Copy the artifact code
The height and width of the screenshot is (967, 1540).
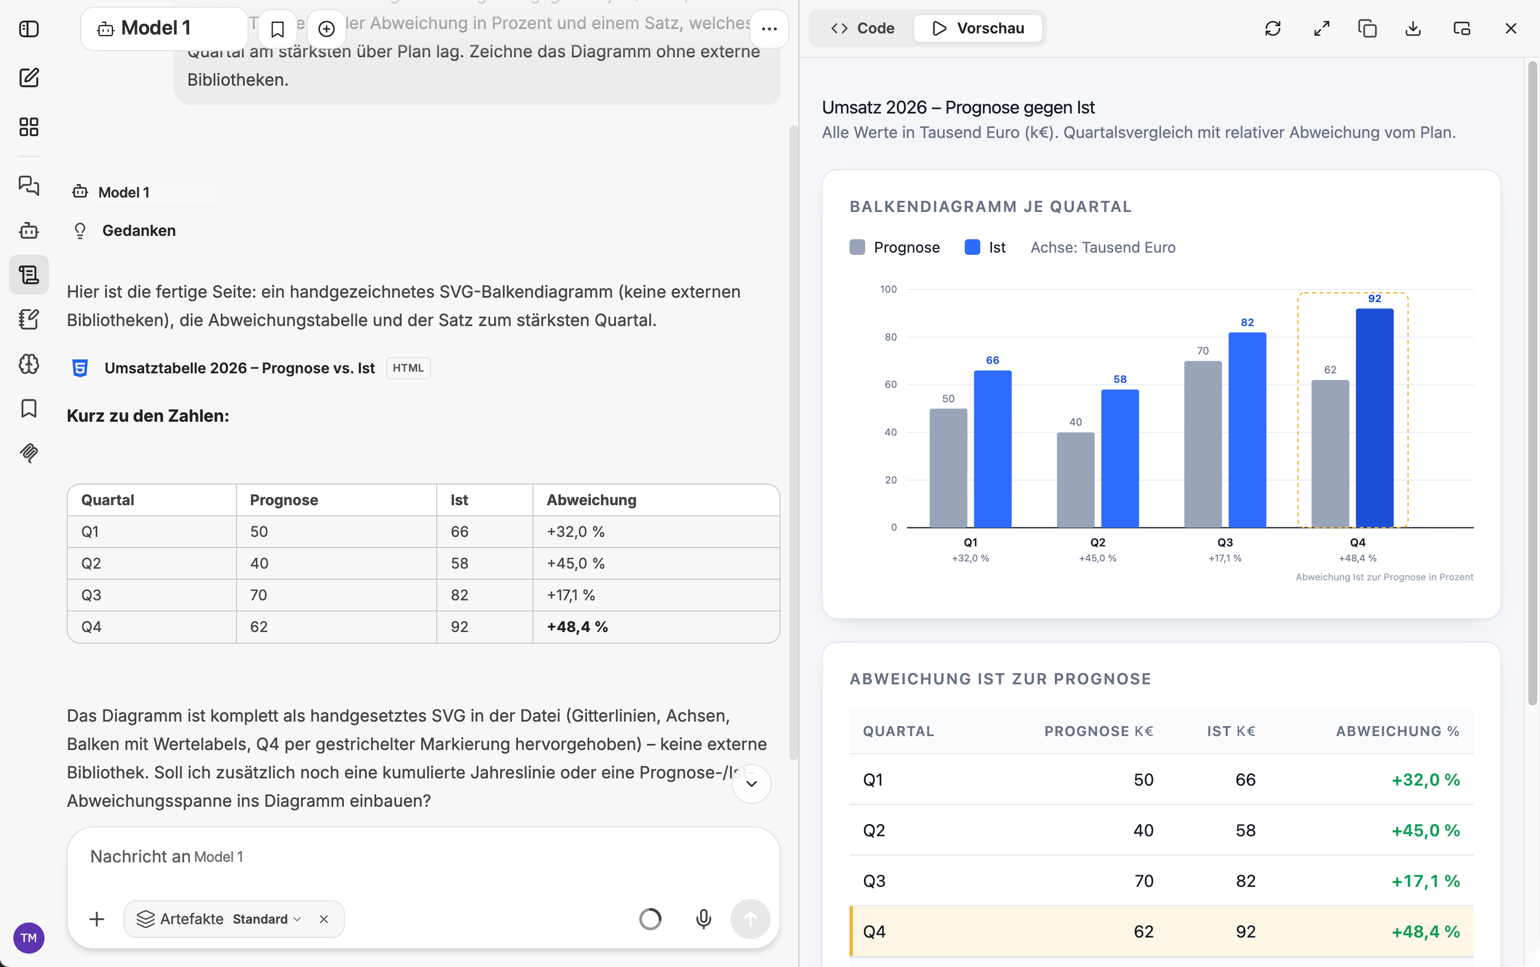coord(1368,28)
